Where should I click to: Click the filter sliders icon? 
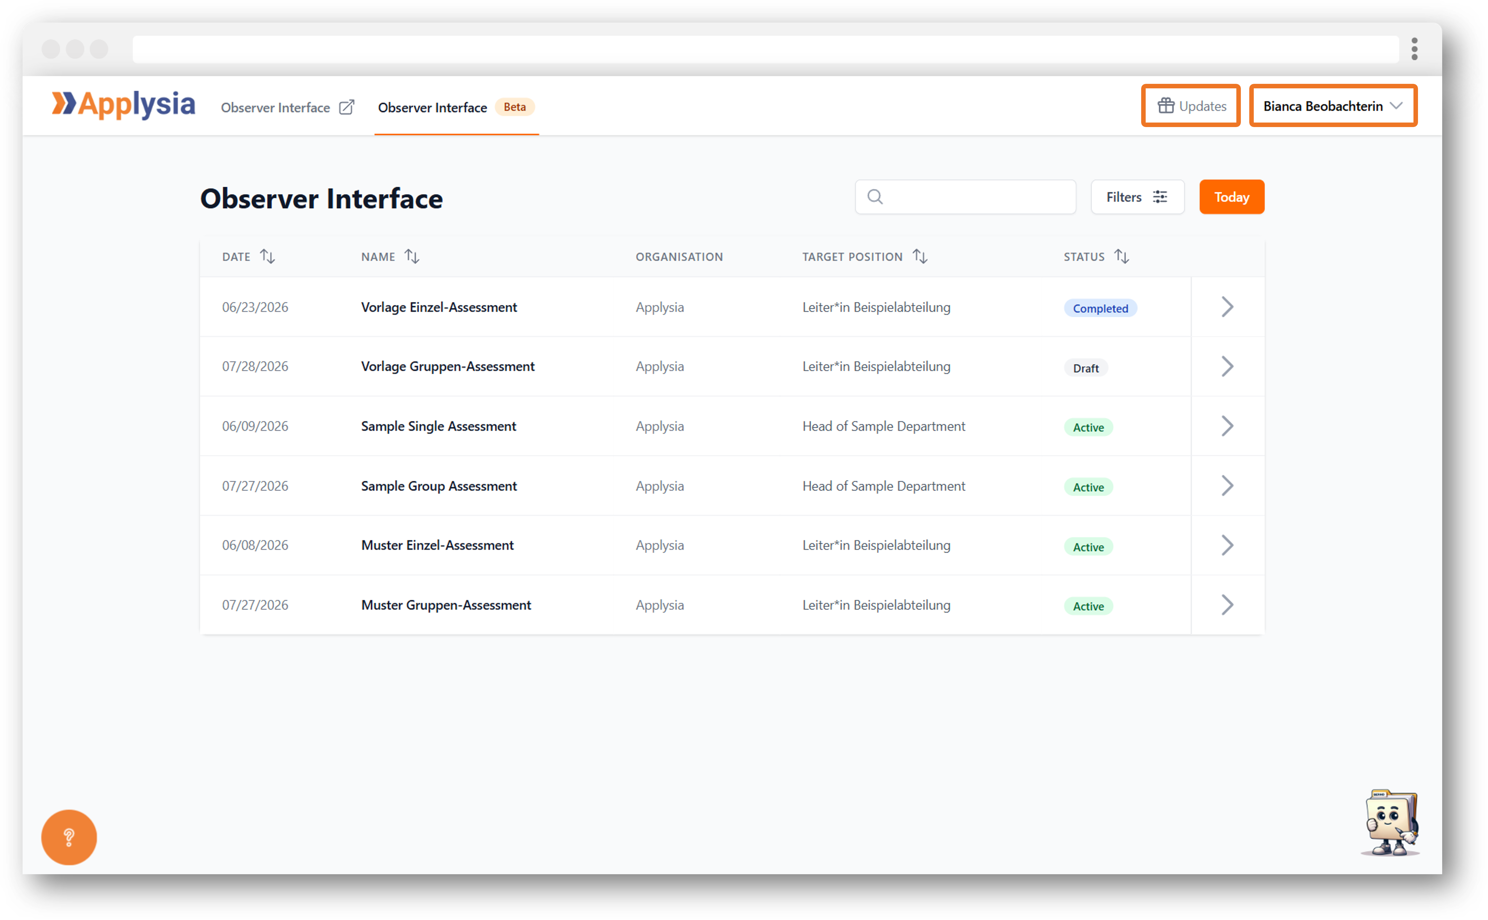[1160, 196]
